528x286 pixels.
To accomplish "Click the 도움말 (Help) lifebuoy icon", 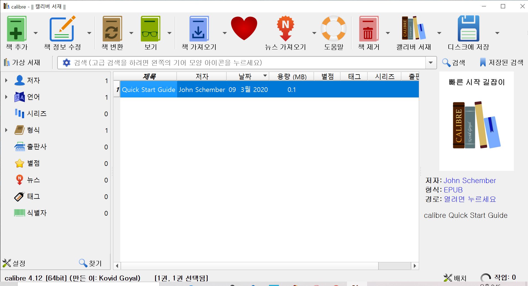I will tap(333, 28).
